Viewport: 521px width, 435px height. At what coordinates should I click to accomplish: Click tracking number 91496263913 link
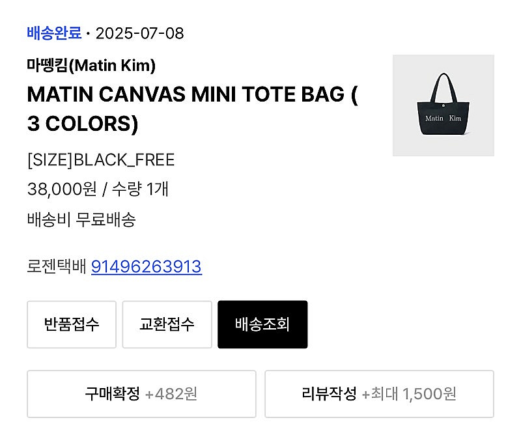tap(146, 266)
